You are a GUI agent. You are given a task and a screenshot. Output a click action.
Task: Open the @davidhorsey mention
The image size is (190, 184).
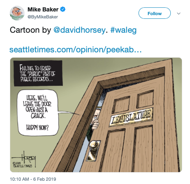[x=79, y=30]
